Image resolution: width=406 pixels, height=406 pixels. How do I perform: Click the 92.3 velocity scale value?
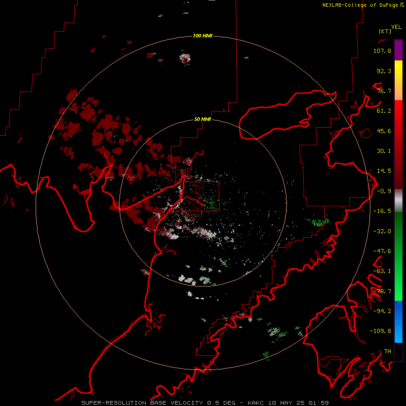(x=384, y=71)
